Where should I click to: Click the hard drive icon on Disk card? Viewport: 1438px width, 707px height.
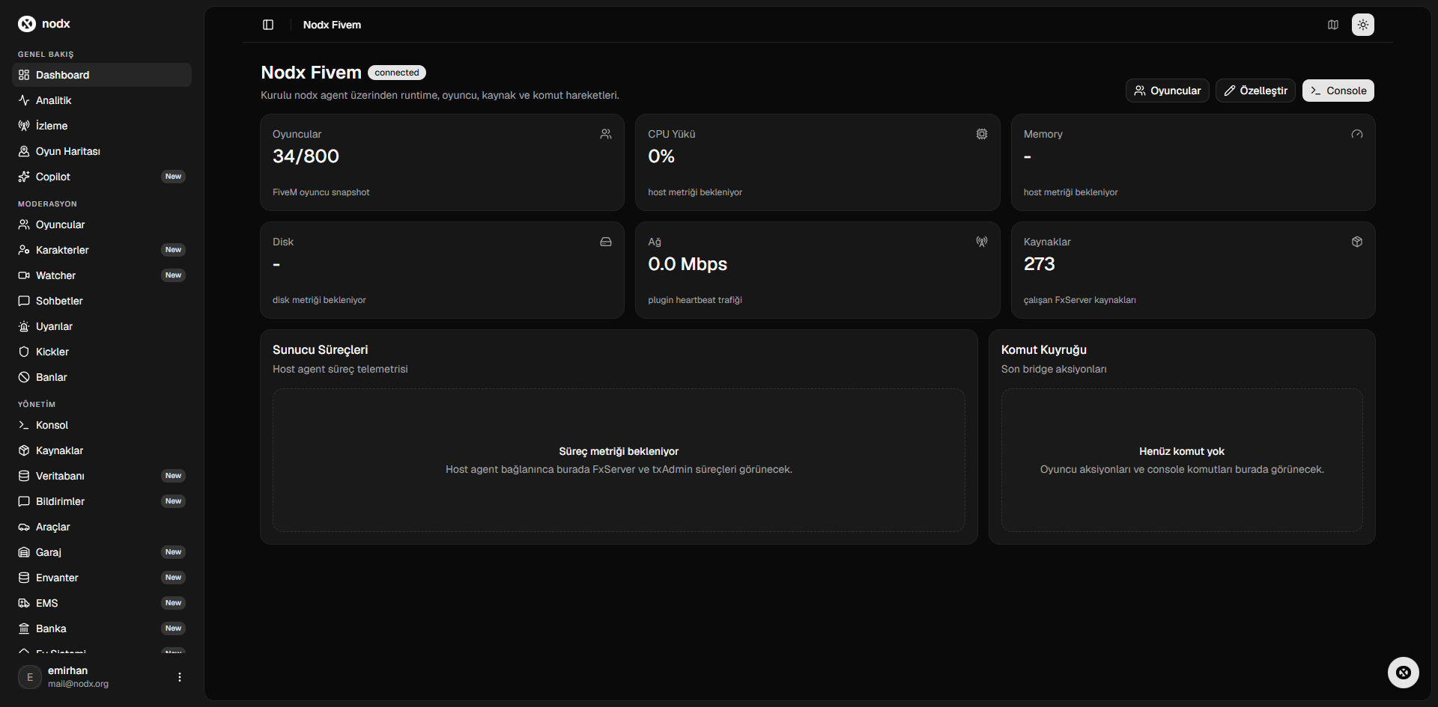pos(606,242)
